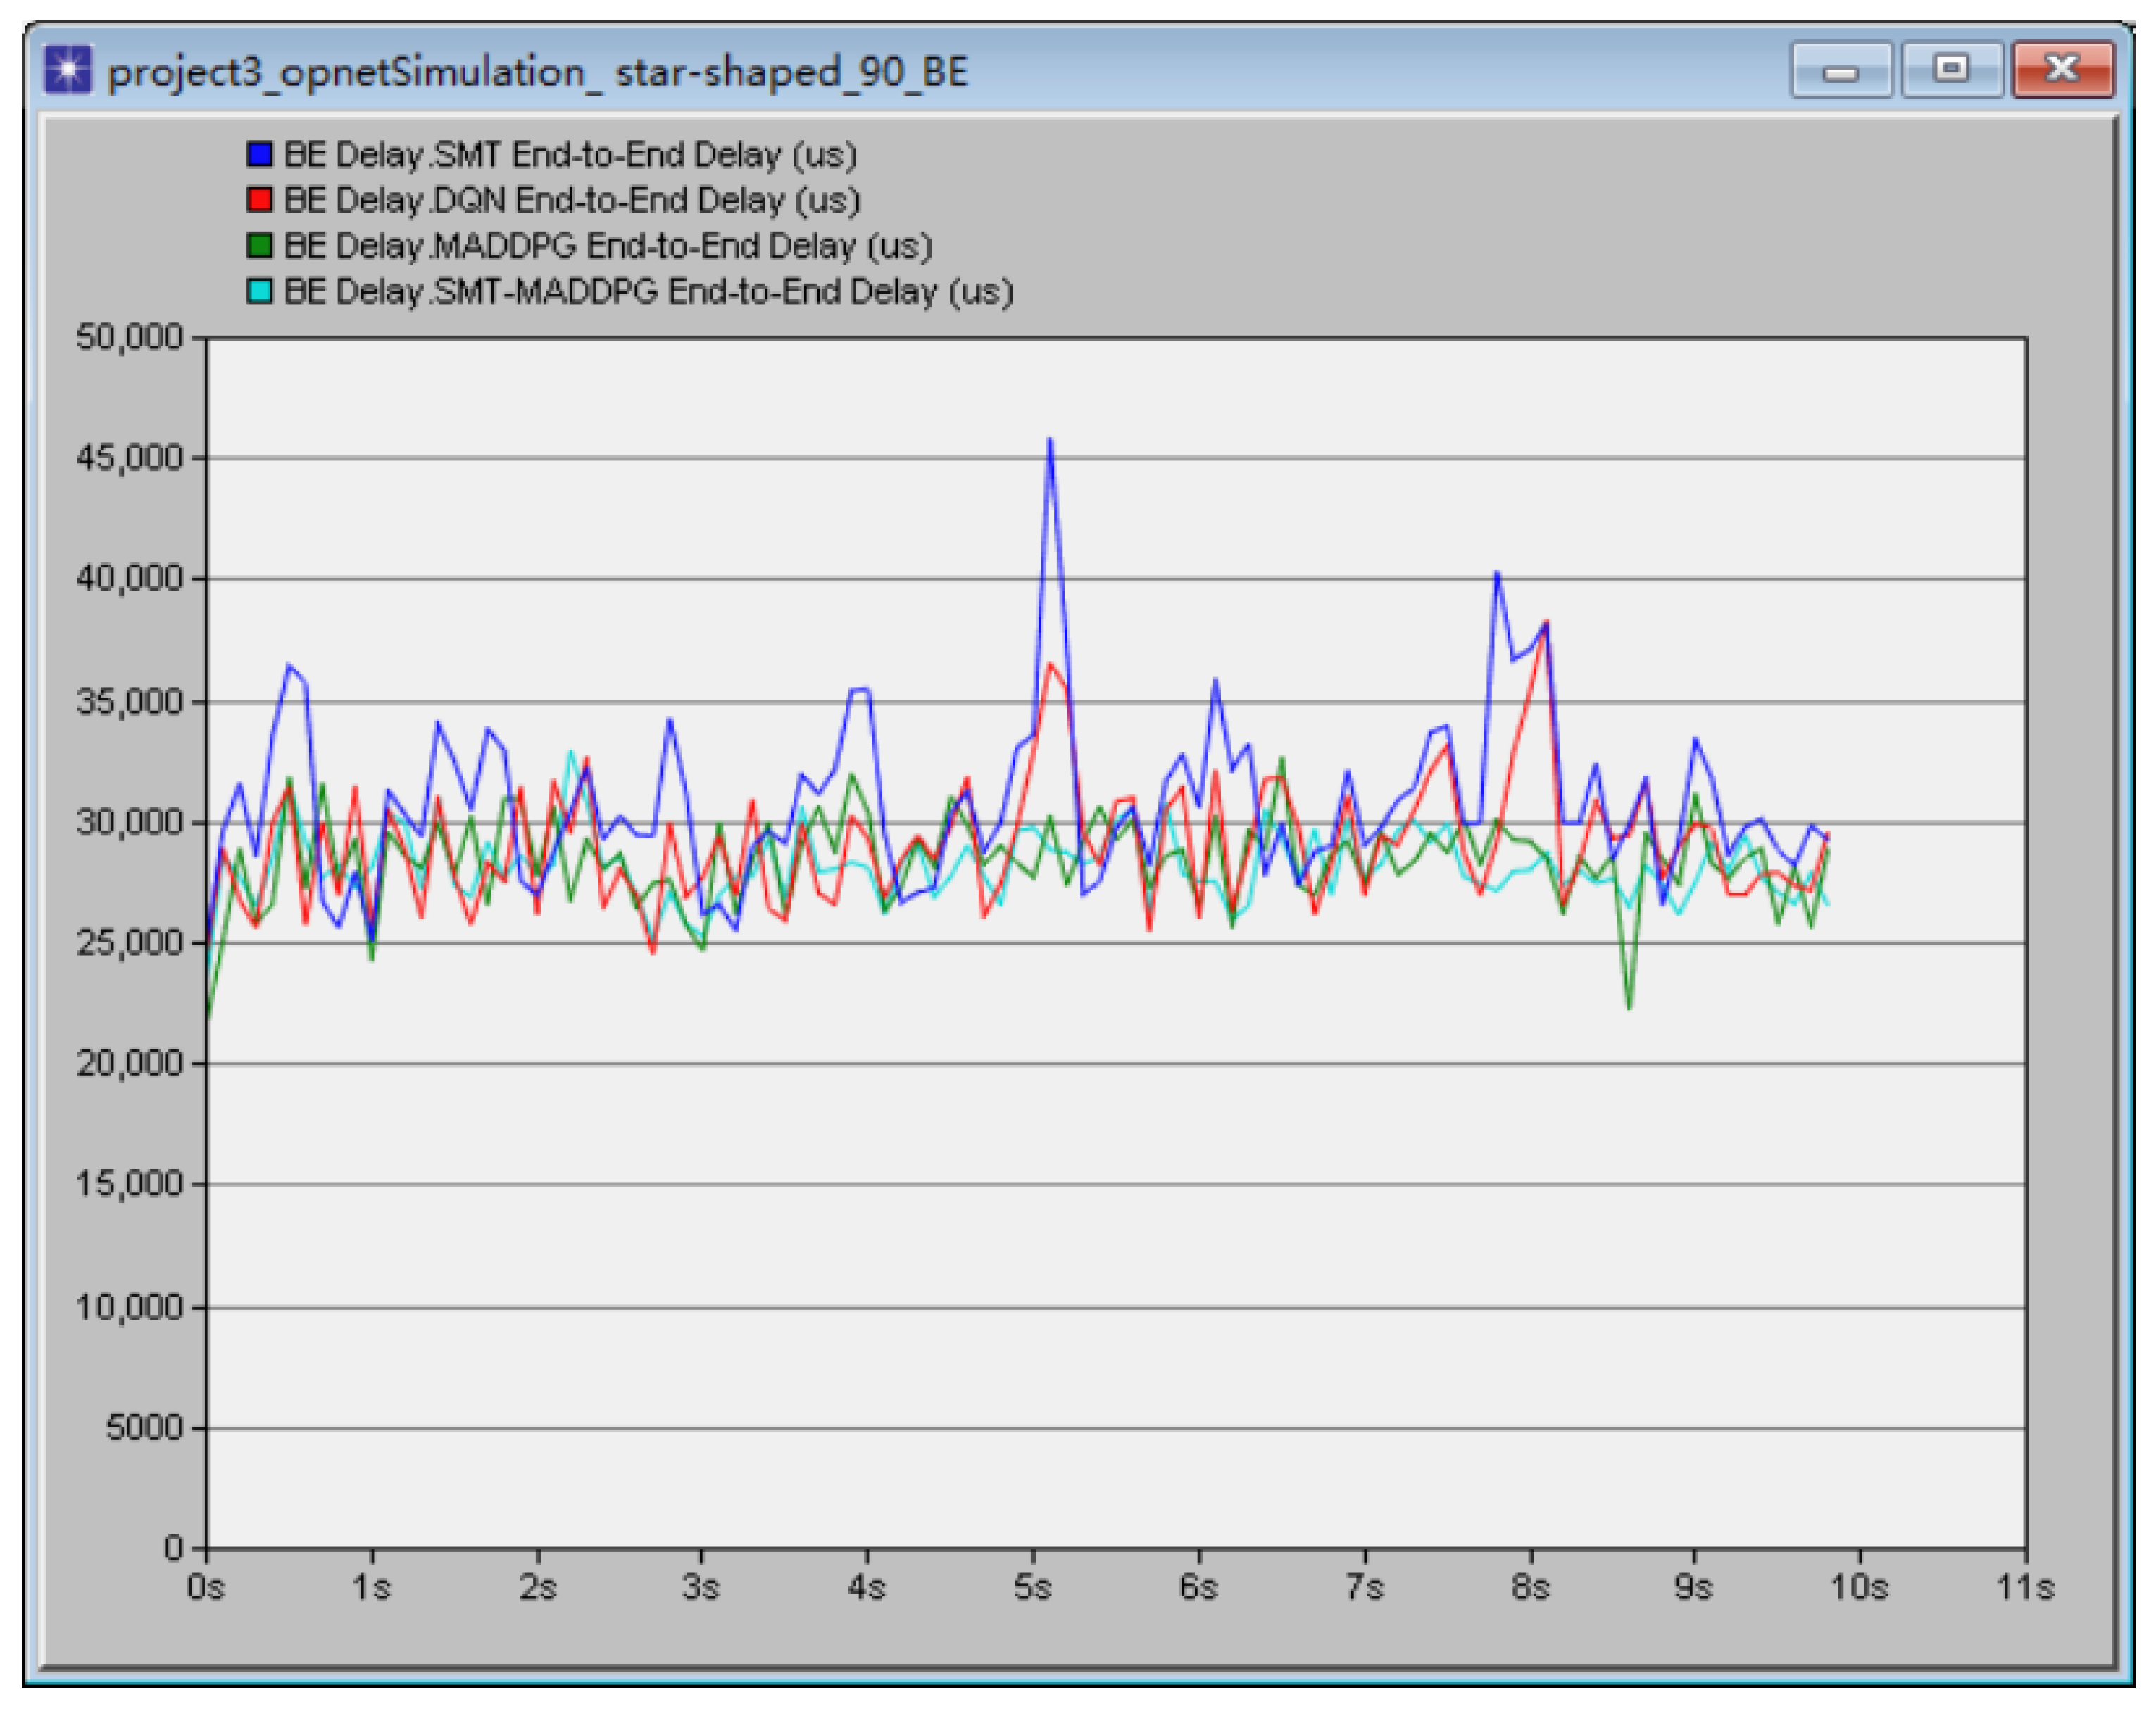Select the BE Delay.MADDPG End-to-End Delay label
The image size is (2156, 1709).
608,246
